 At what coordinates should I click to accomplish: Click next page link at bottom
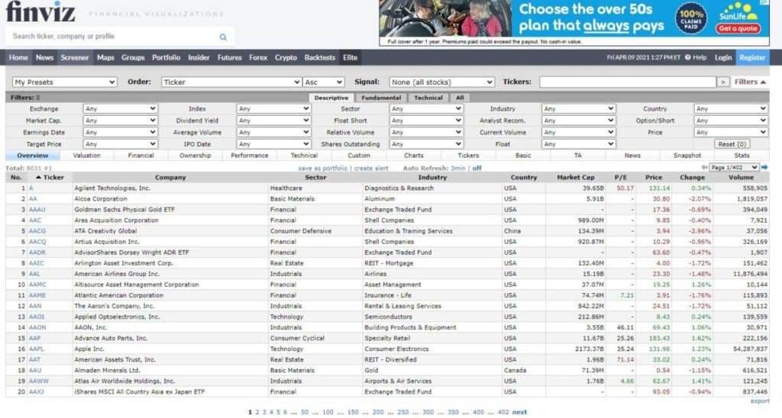(x=519, y=412)
